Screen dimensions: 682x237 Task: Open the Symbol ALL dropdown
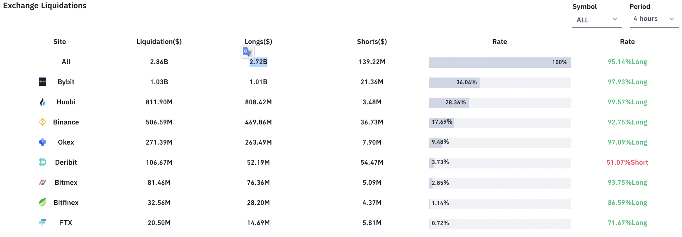pos(597,20)
